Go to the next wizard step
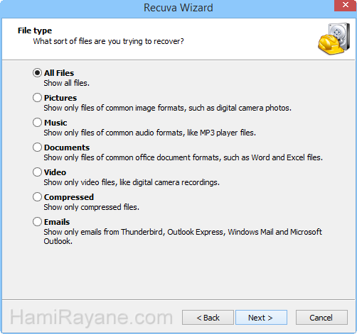 pos(261,318)
